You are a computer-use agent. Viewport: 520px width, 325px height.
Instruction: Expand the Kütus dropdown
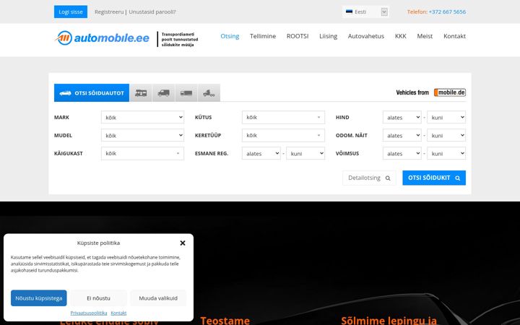coord(283,118)
